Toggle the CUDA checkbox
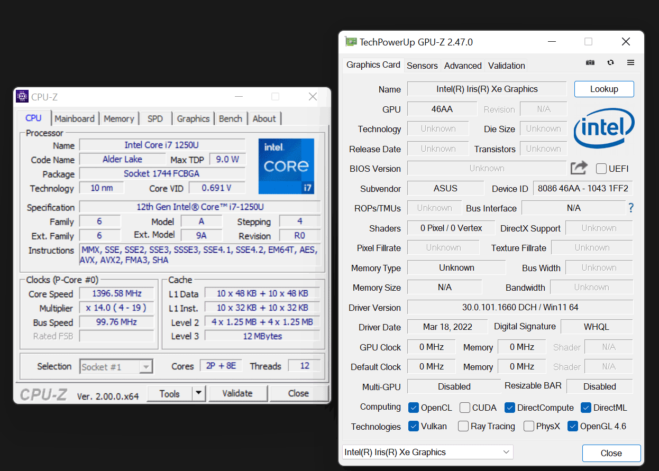 pos(465,408)
